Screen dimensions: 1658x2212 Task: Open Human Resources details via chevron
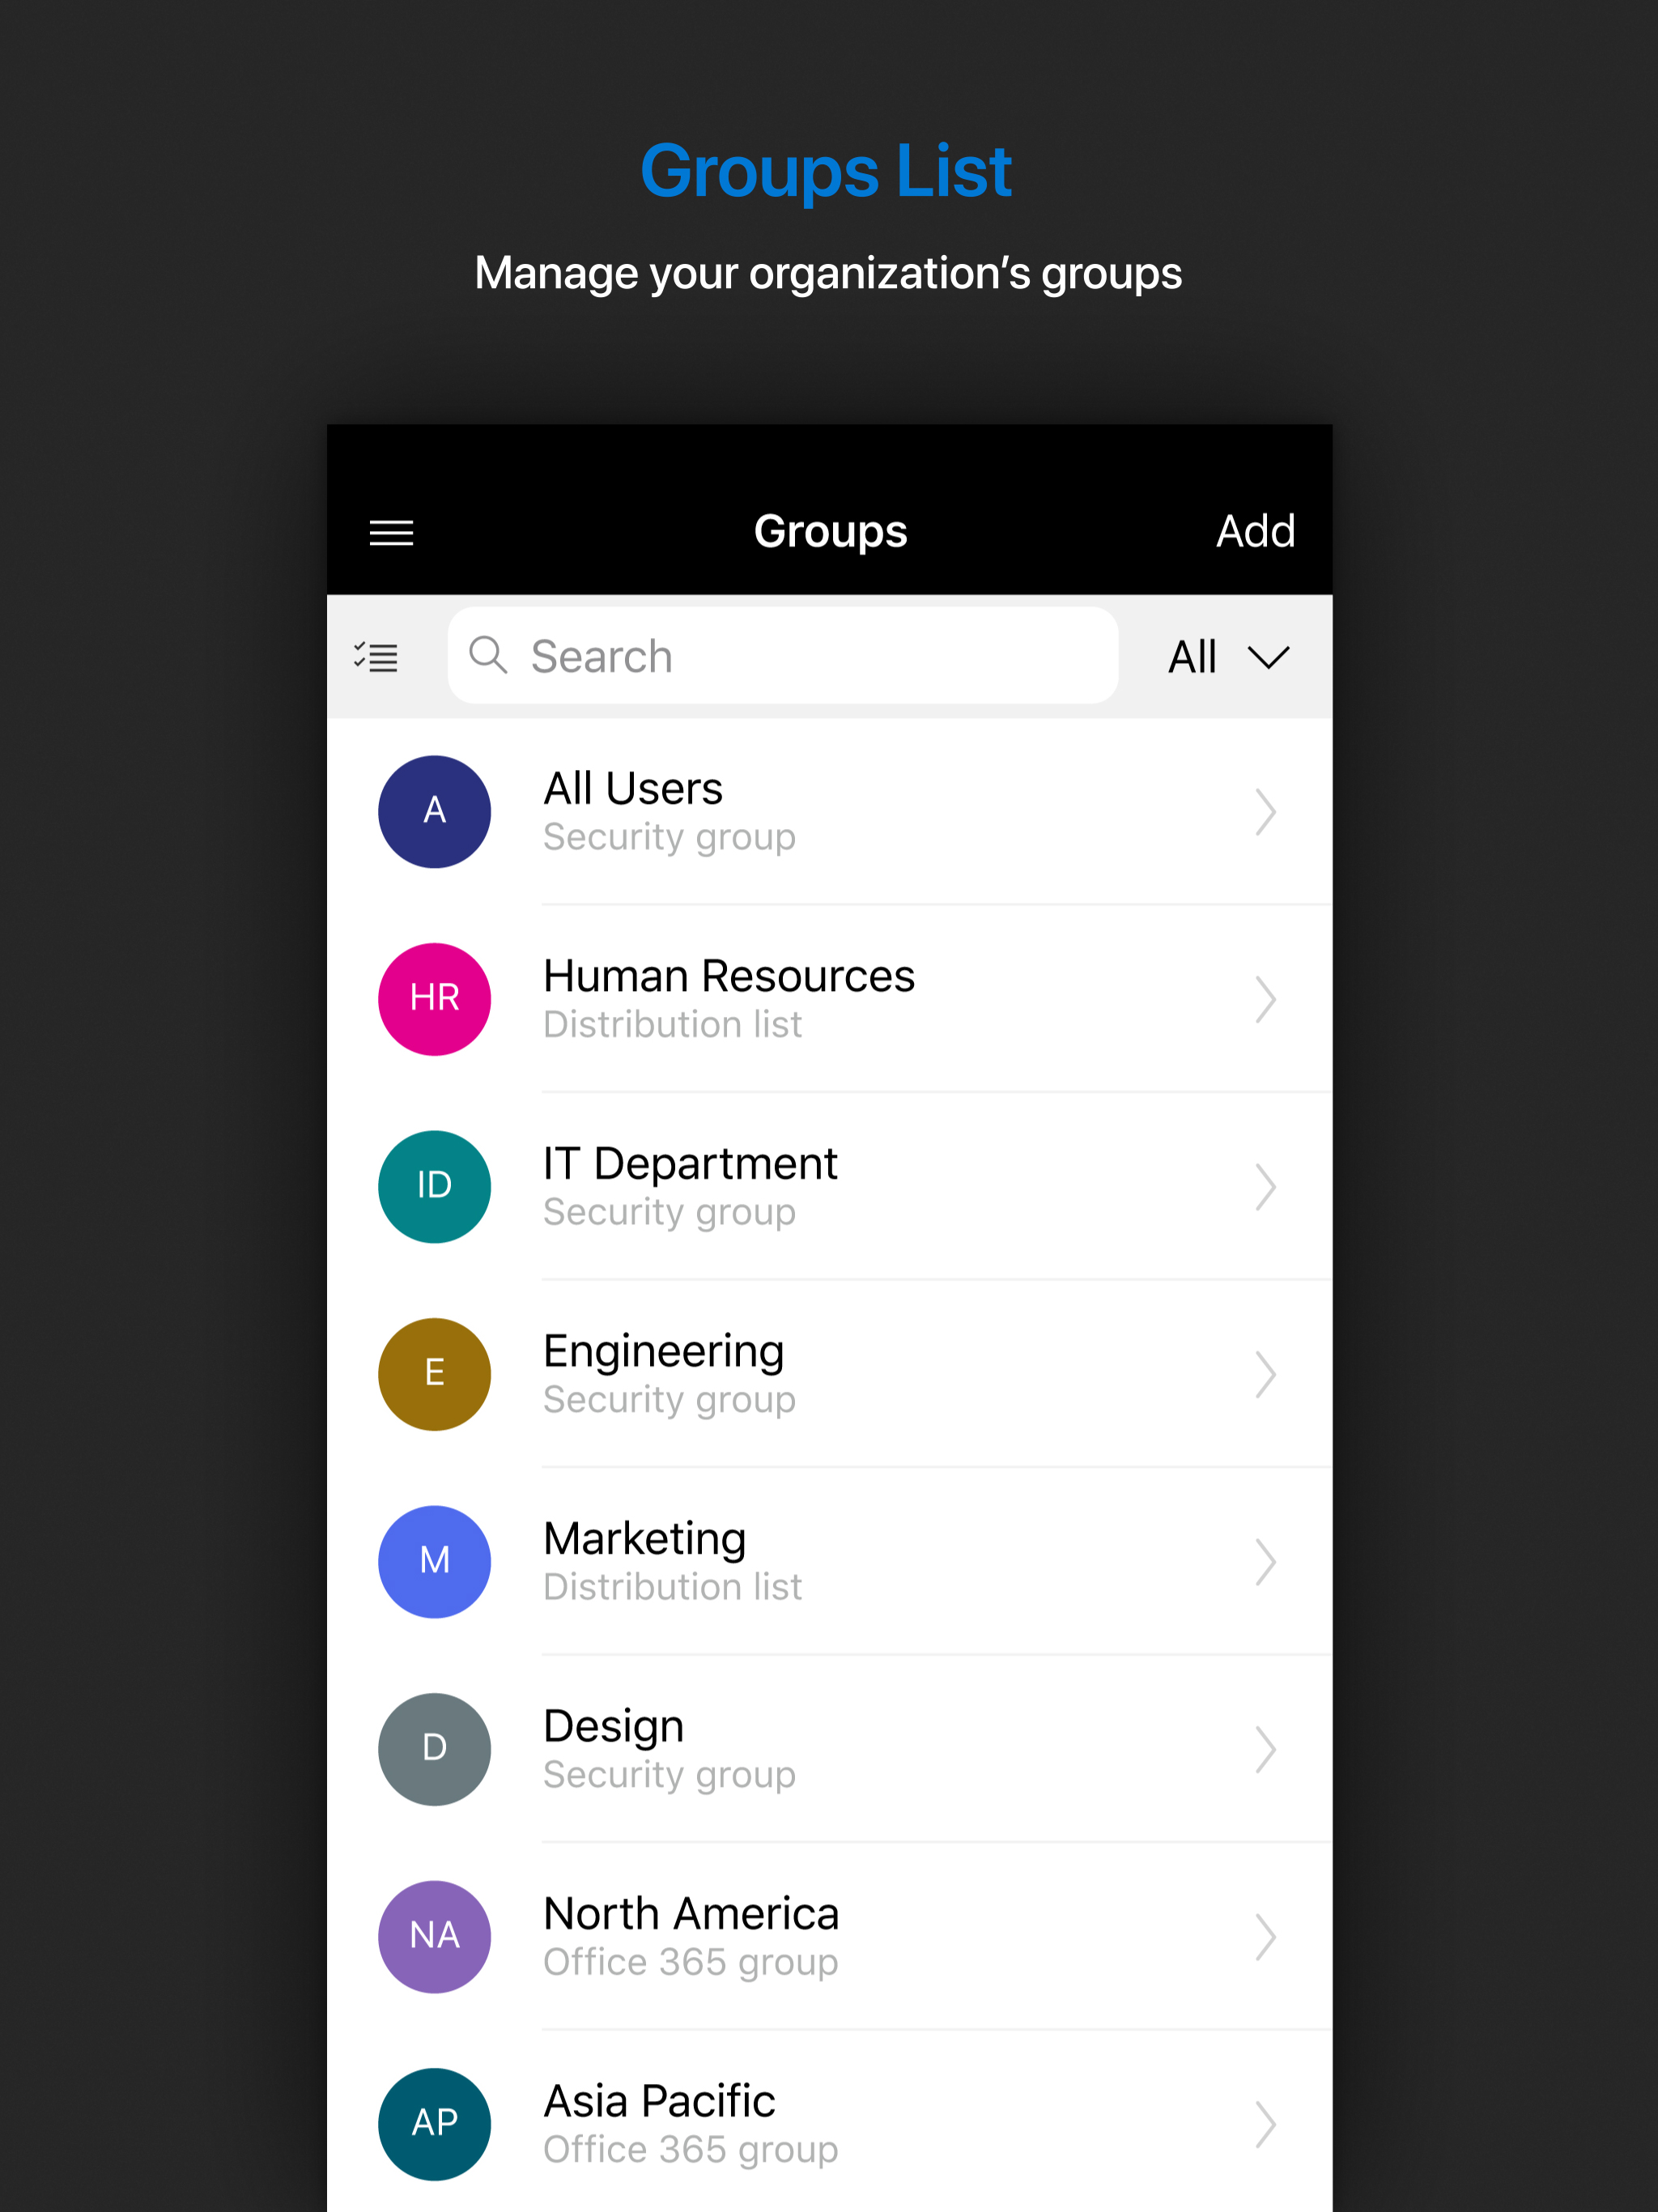coord(1265,998)
